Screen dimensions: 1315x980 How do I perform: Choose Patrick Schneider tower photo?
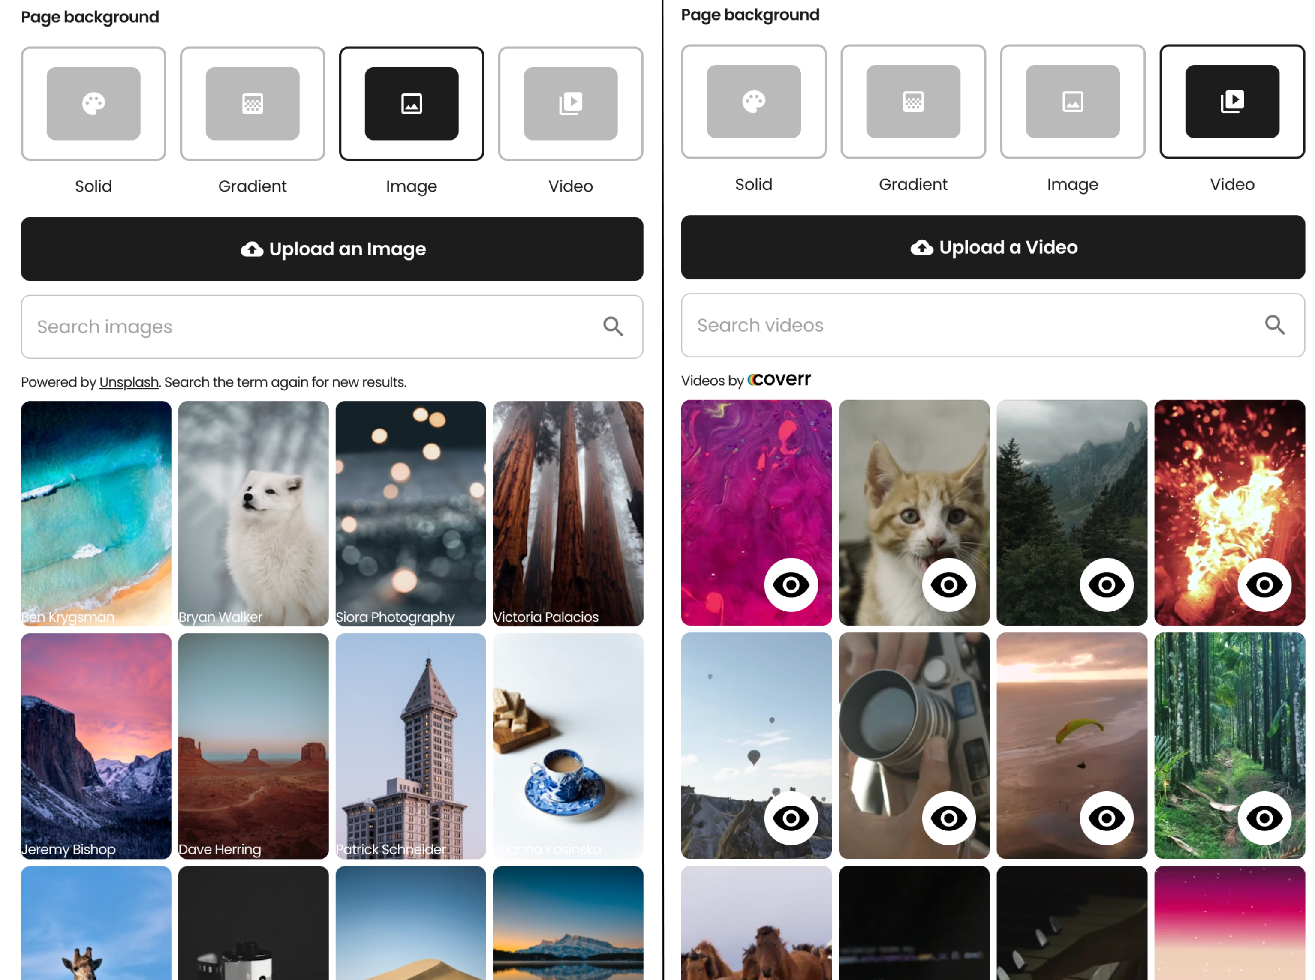pos(411,746)
